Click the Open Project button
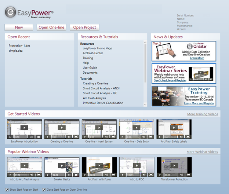 [84, 27]
